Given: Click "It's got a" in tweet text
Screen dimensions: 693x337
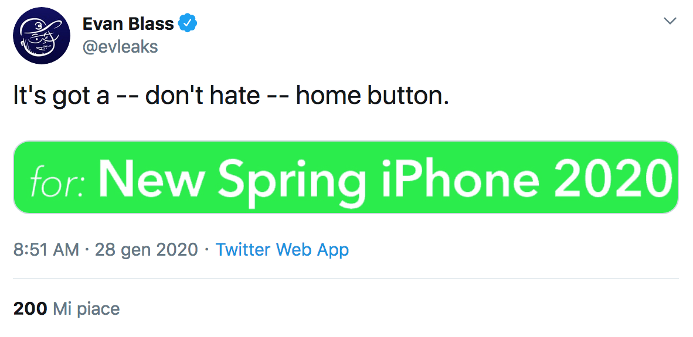Looking at the screenshot, I should pyautogui.click(x=61, y=96).
